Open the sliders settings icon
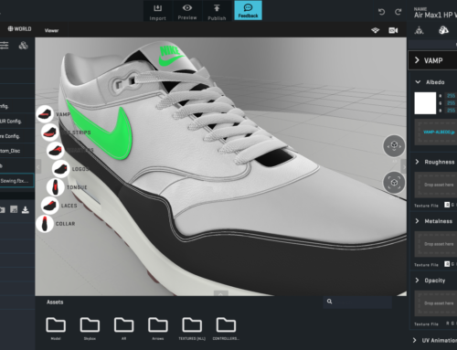 (x=5, y=46)
